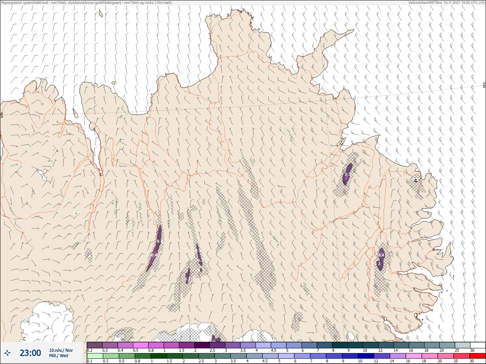The height and width of the screenshot is (364, 486).
Task: Click the 23:00 forecast time label
Action: point(30,353)
